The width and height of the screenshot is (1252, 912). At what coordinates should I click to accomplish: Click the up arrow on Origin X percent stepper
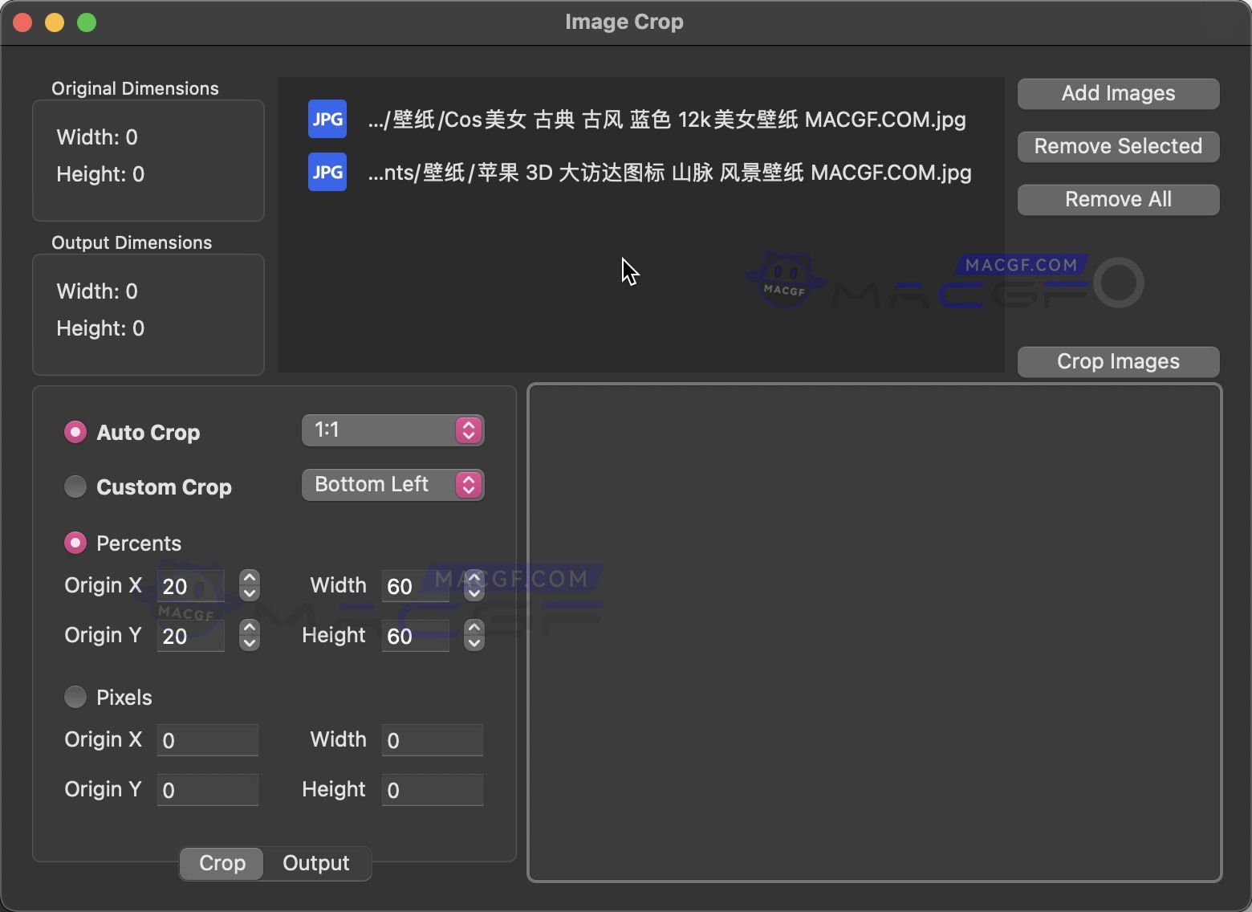click(x=249, y=579)
